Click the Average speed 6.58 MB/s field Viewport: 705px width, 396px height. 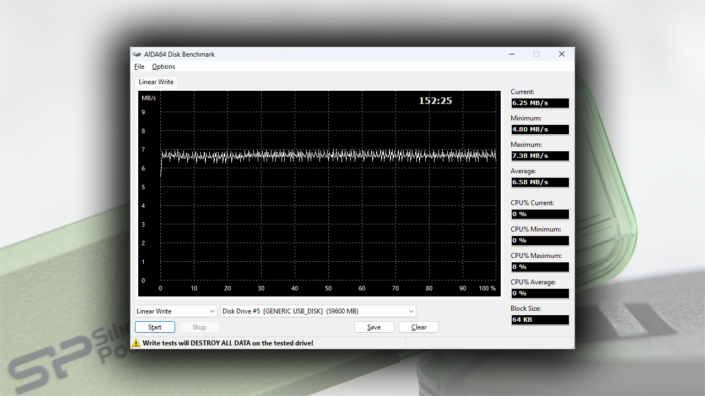[x=539, y=182]
